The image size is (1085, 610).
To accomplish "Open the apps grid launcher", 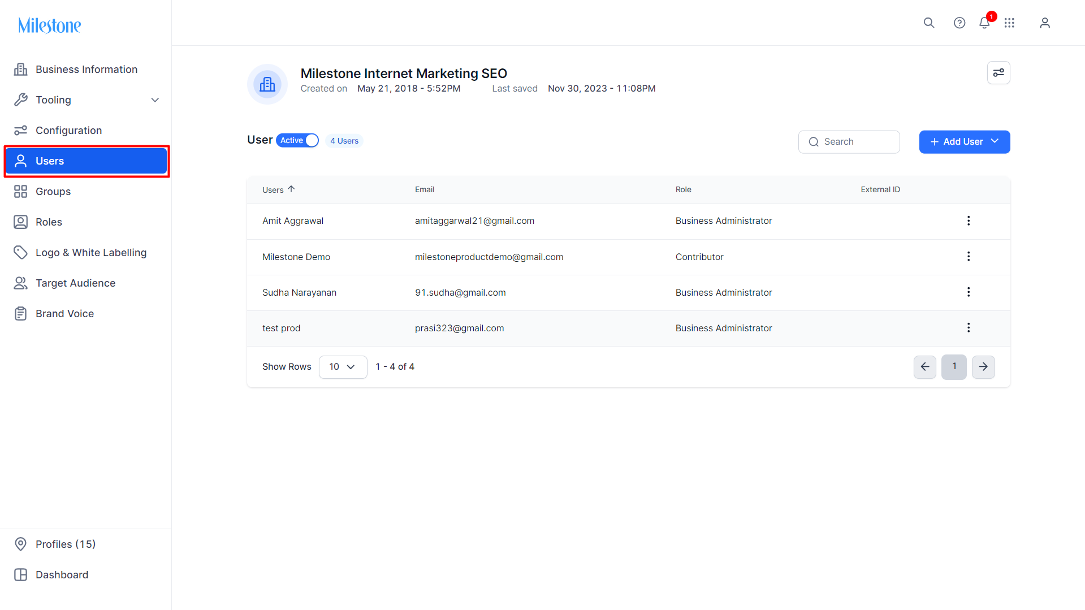I will tap(1009, 23).
